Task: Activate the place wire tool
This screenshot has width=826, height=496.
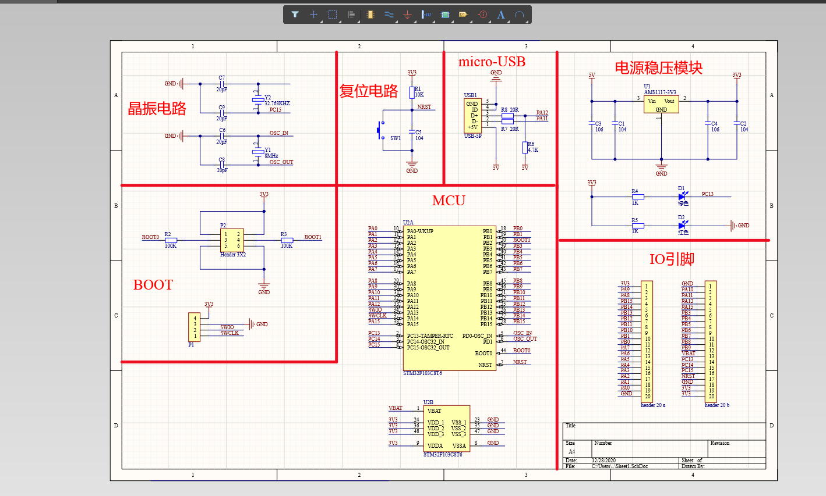Action: [x=389, y=15]
